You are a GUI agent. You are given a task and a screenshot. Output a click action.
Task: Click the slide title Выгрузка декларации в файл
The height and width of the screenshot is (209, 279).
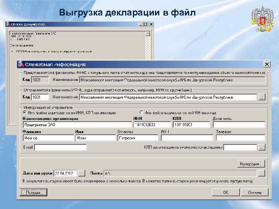click(x=127, y=13)
